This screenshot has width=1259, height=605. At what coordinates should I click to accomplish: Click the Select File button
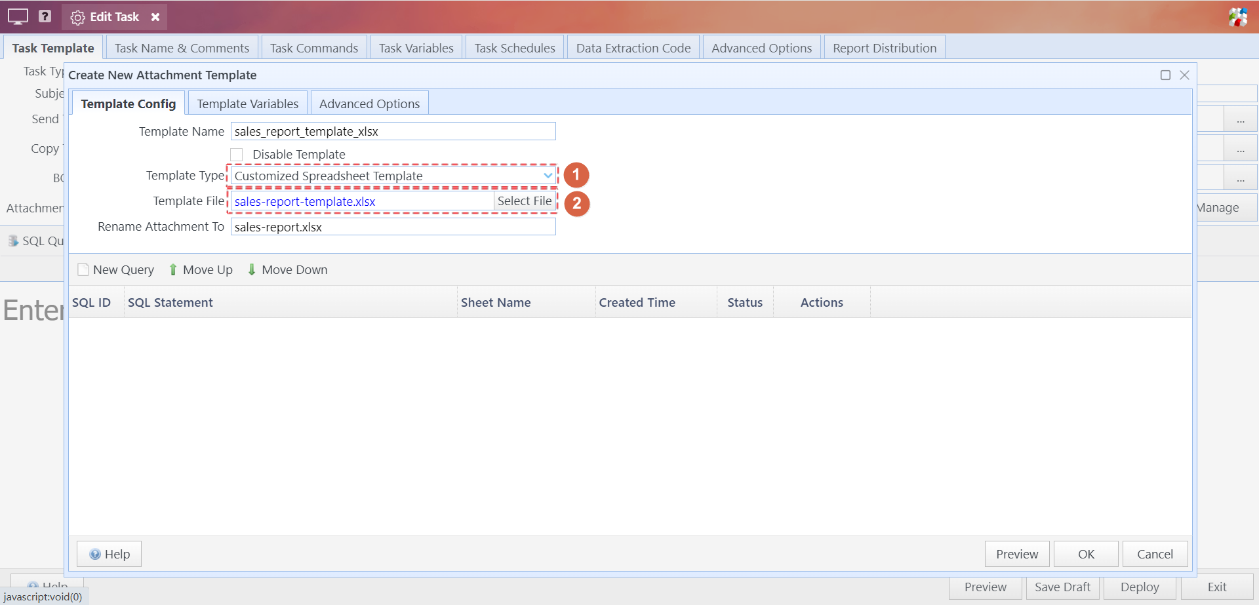pos(525,201)
